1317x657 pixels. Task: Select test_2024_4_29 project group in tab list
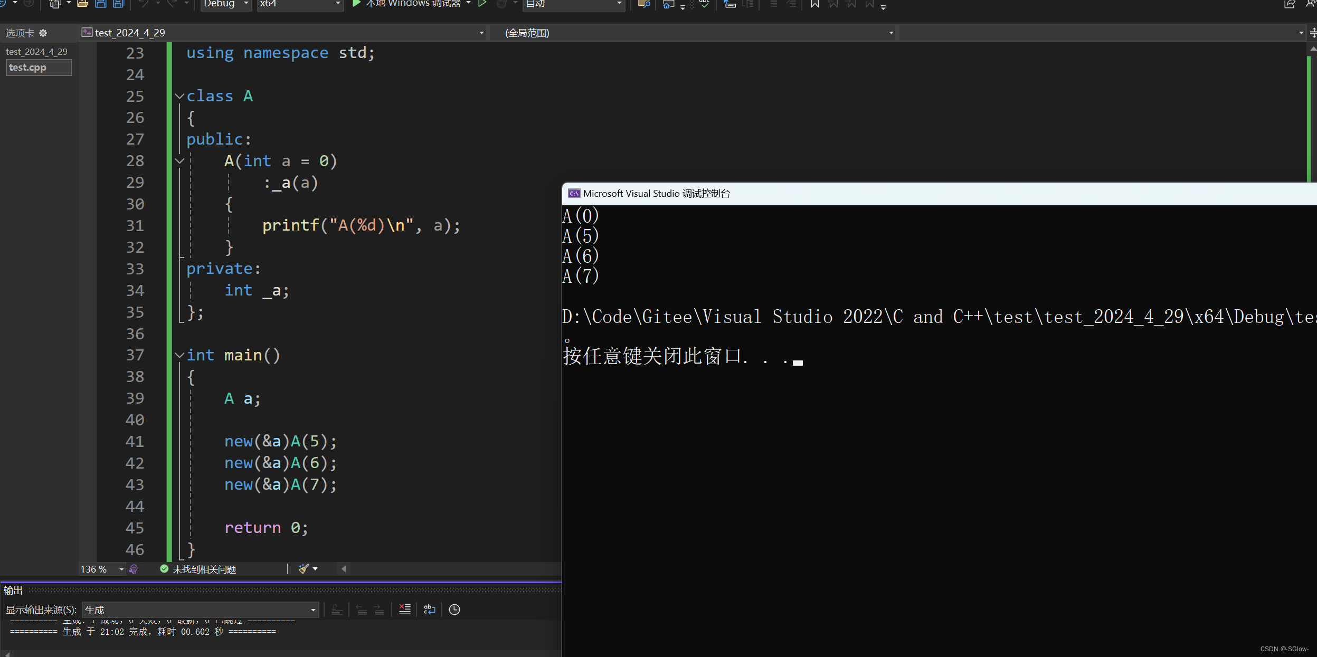(36, 52)
